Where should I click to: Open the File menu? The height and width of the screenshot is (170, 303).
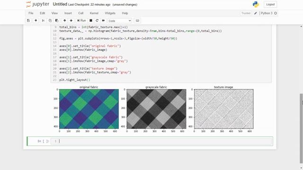[x=31, y=13]
